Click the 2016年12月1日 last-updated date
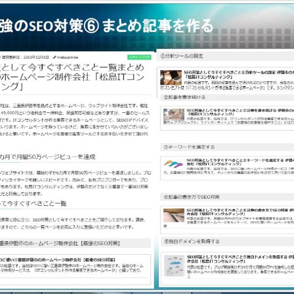Screen dimensions: 294x294 coord(38,57)
